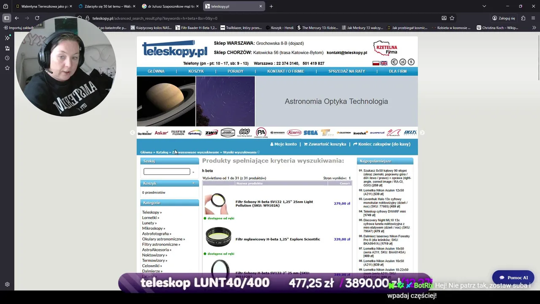540x304 pixels.
Task: Open SPRZEDAŻ NA RATY menu item
Action: click(347, 71)
